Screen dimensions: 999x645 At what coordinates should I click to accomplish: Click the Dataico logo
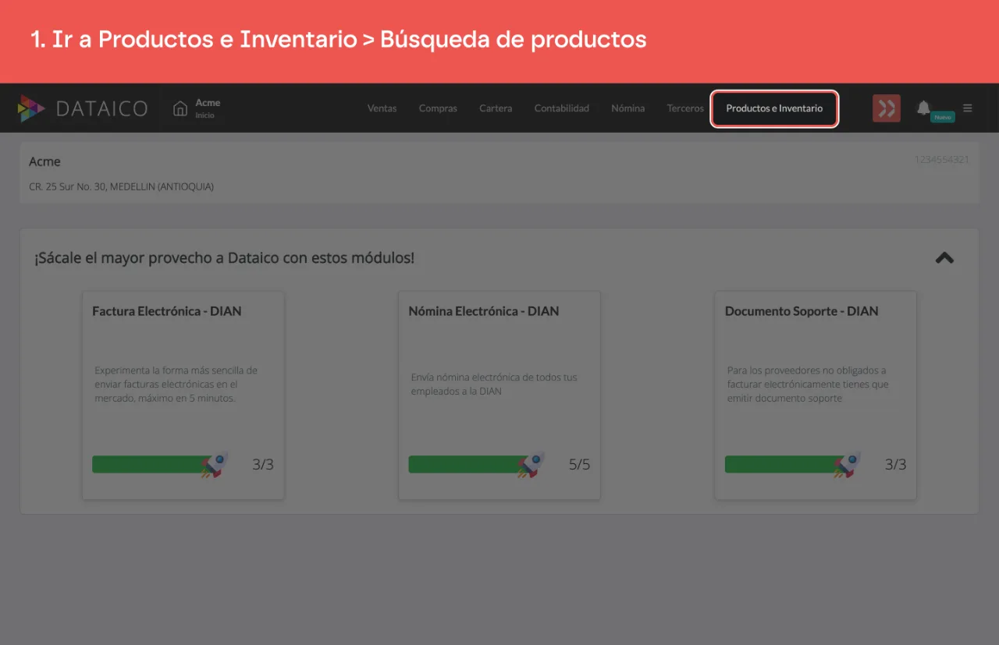(x=83, y=108)
